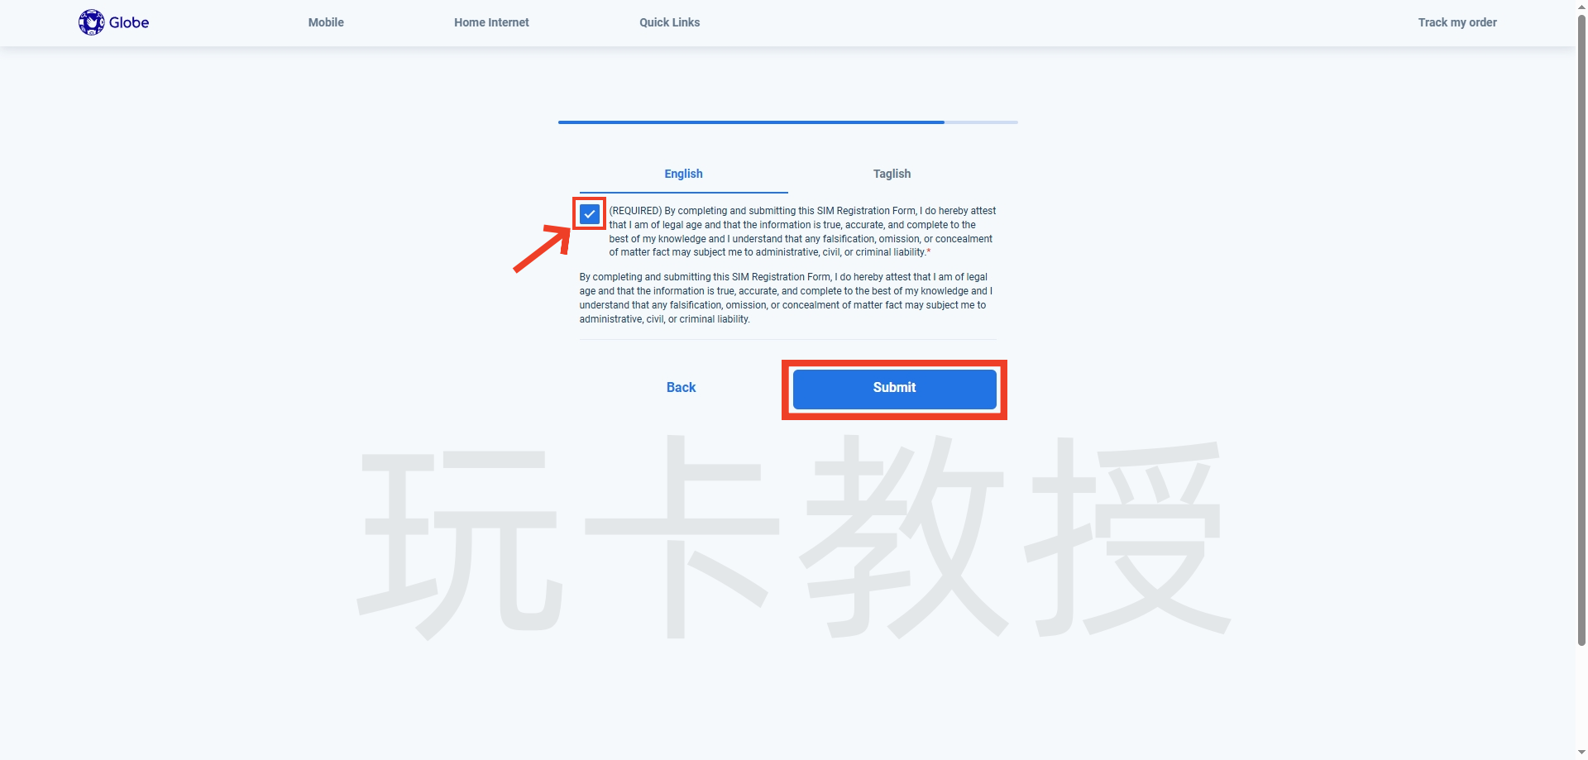Open the Home Internet menu

coord(491,22)
